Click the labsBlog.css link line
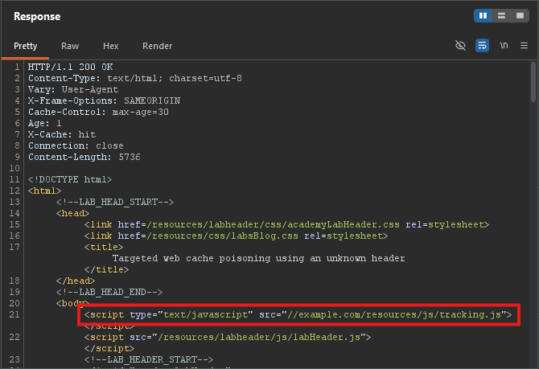 (x=237, y=236)
